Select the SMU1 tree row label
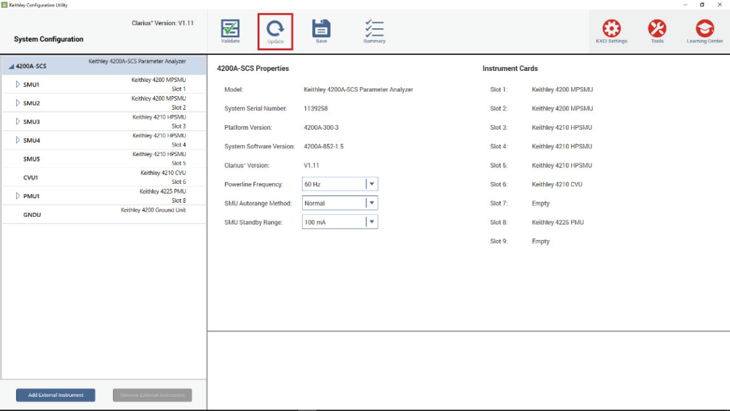Screen dimensions: 730x411 tap(31, 84)
